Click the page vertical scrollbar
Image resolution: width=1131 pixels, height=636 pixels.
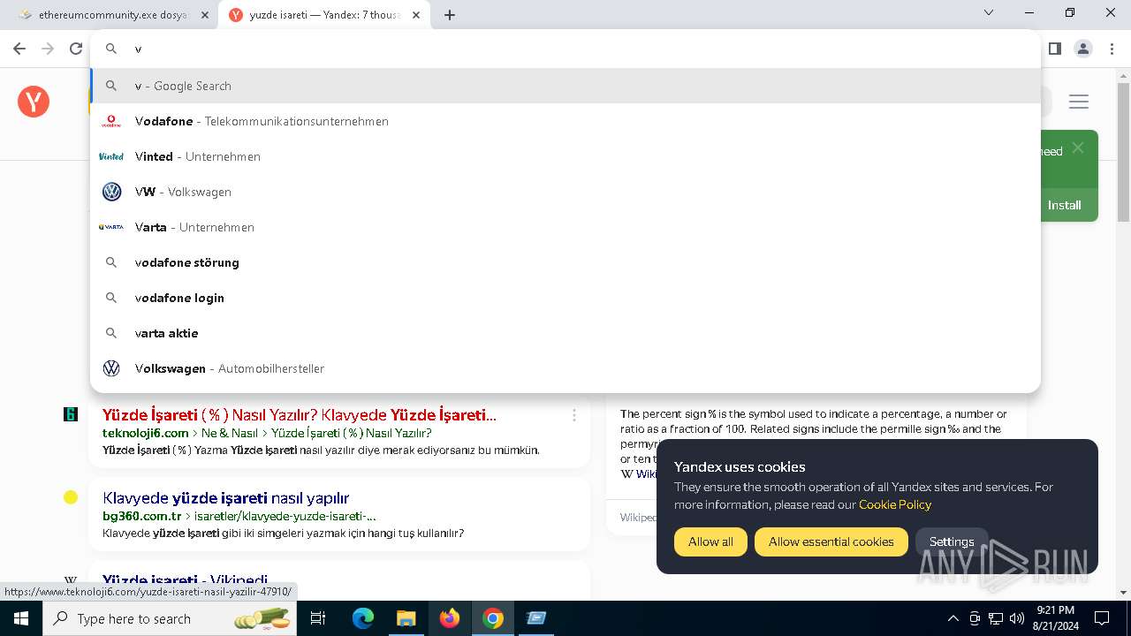tap(1123, 152)
